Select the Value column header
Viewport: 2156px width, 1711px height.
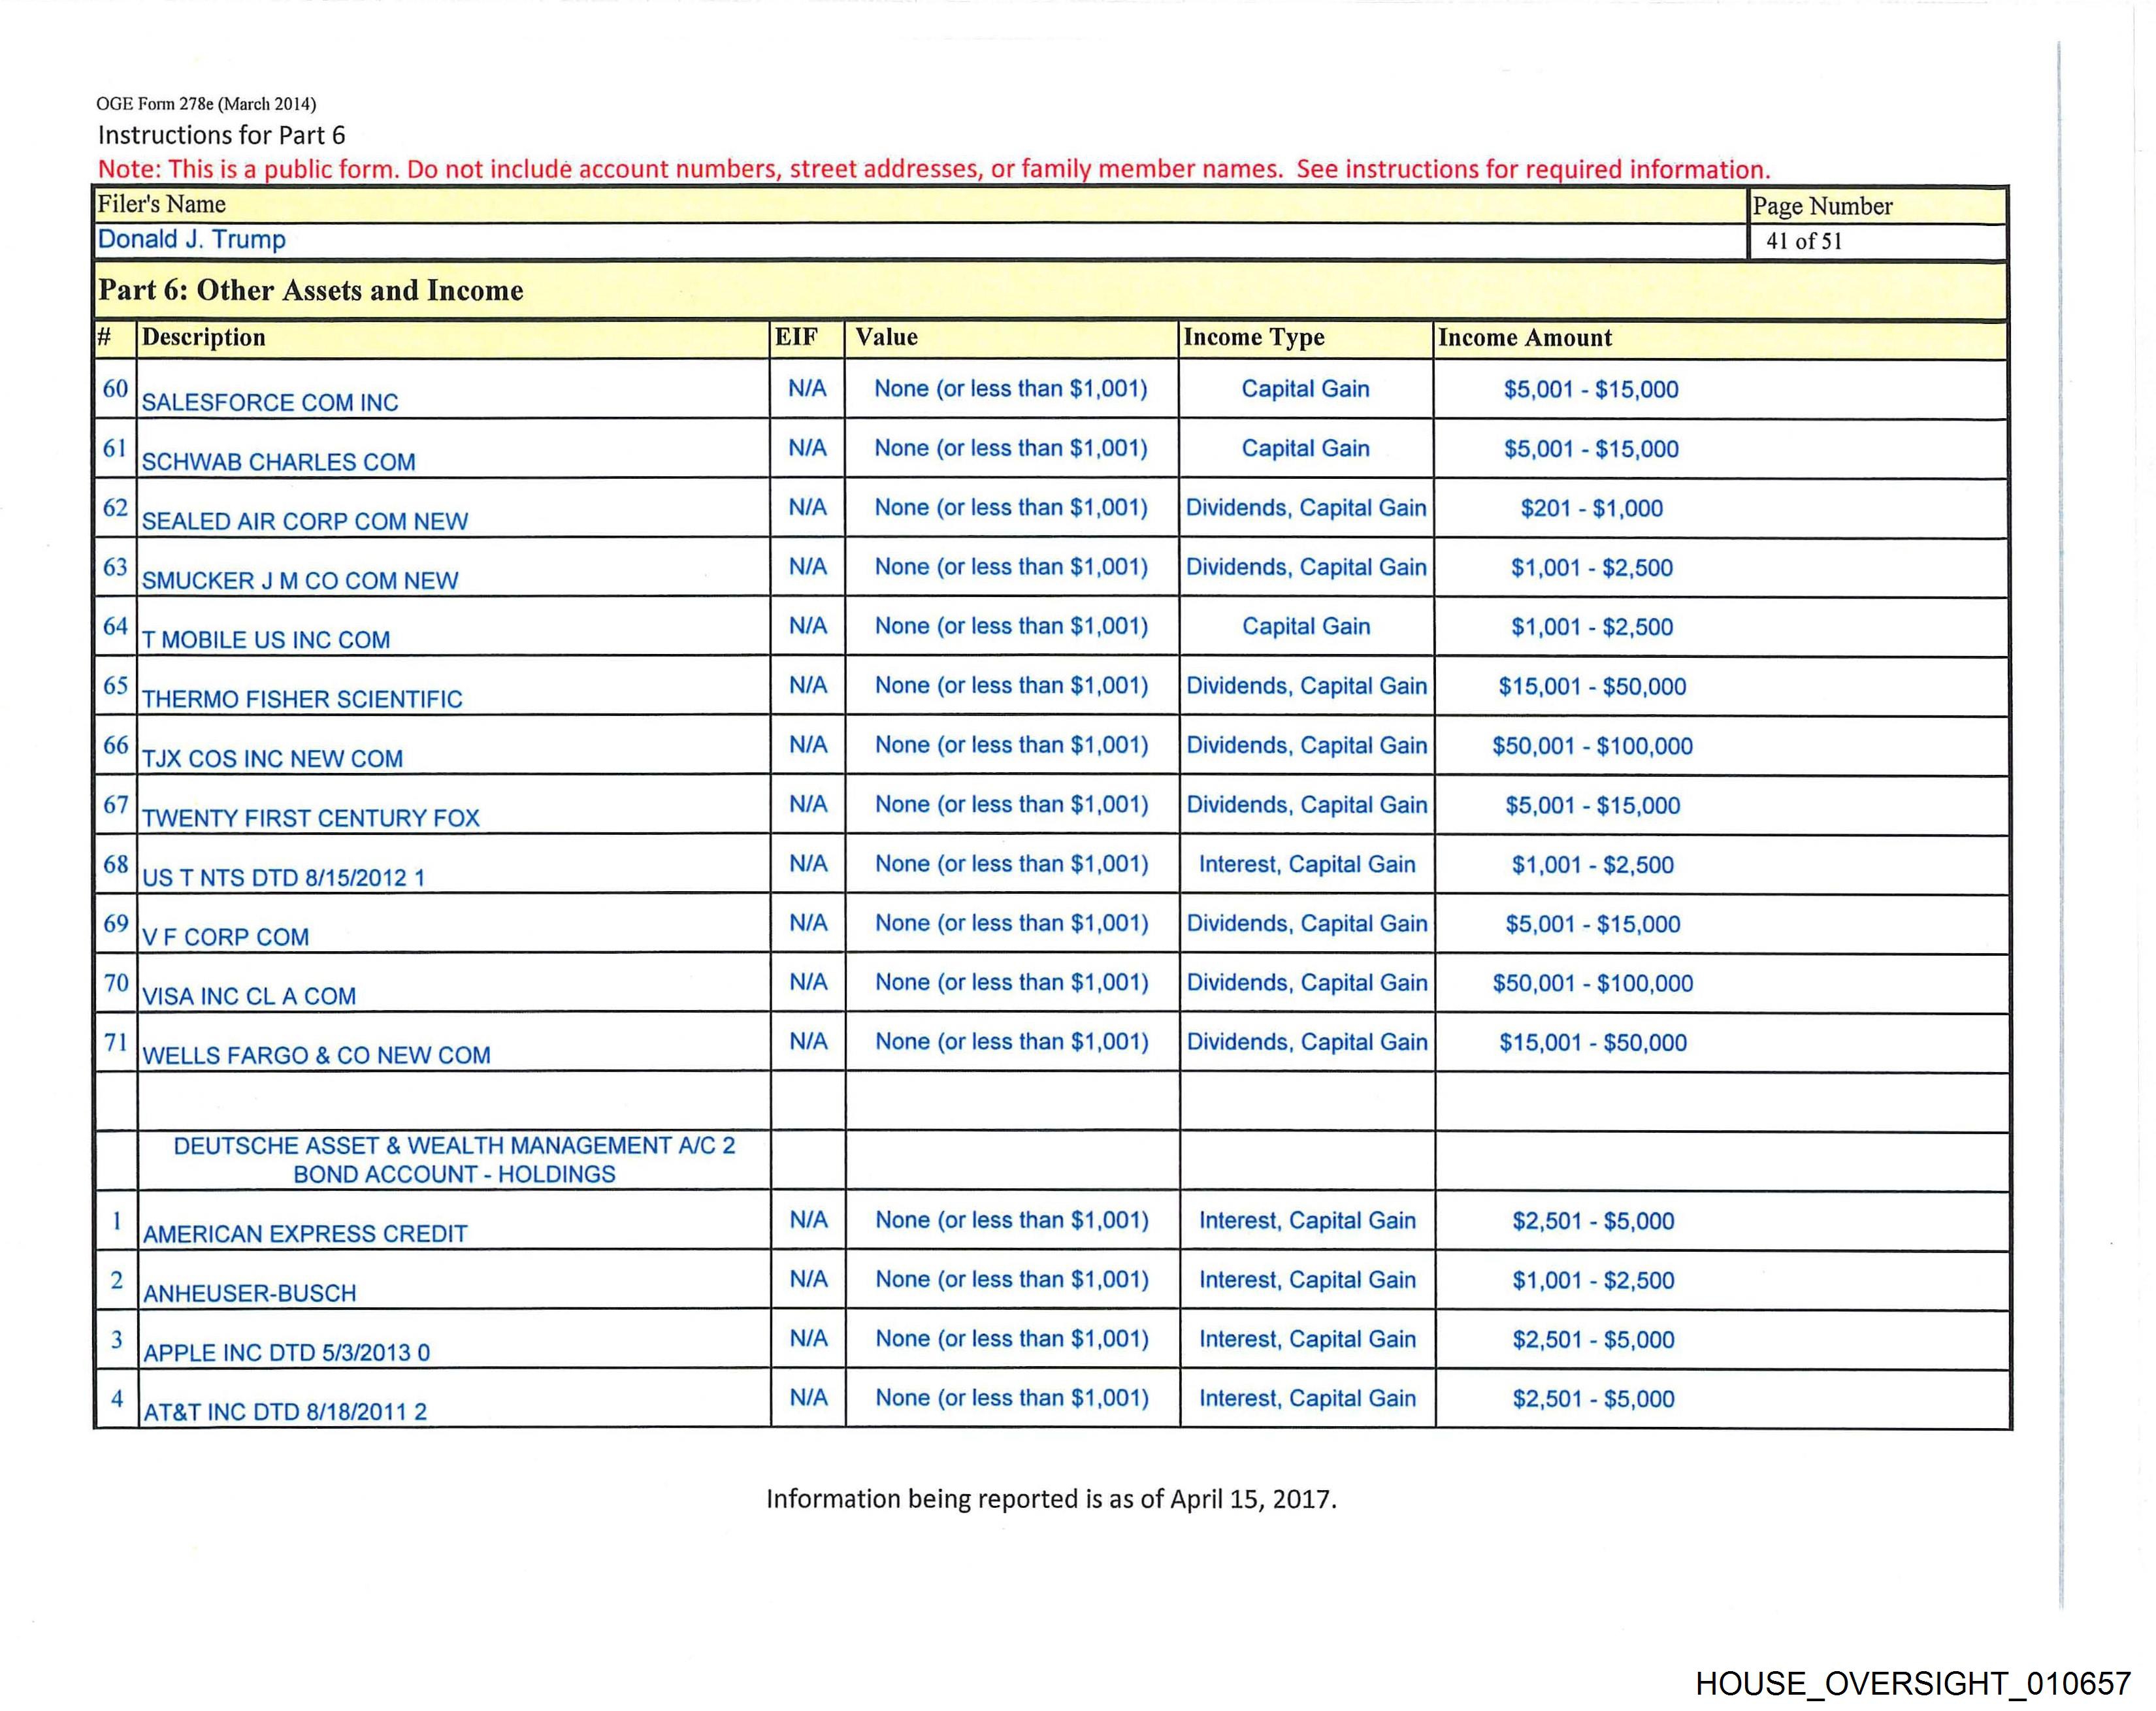pos(886,337)
